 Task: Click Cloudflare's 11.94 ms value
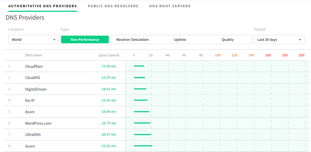point(109,66)
